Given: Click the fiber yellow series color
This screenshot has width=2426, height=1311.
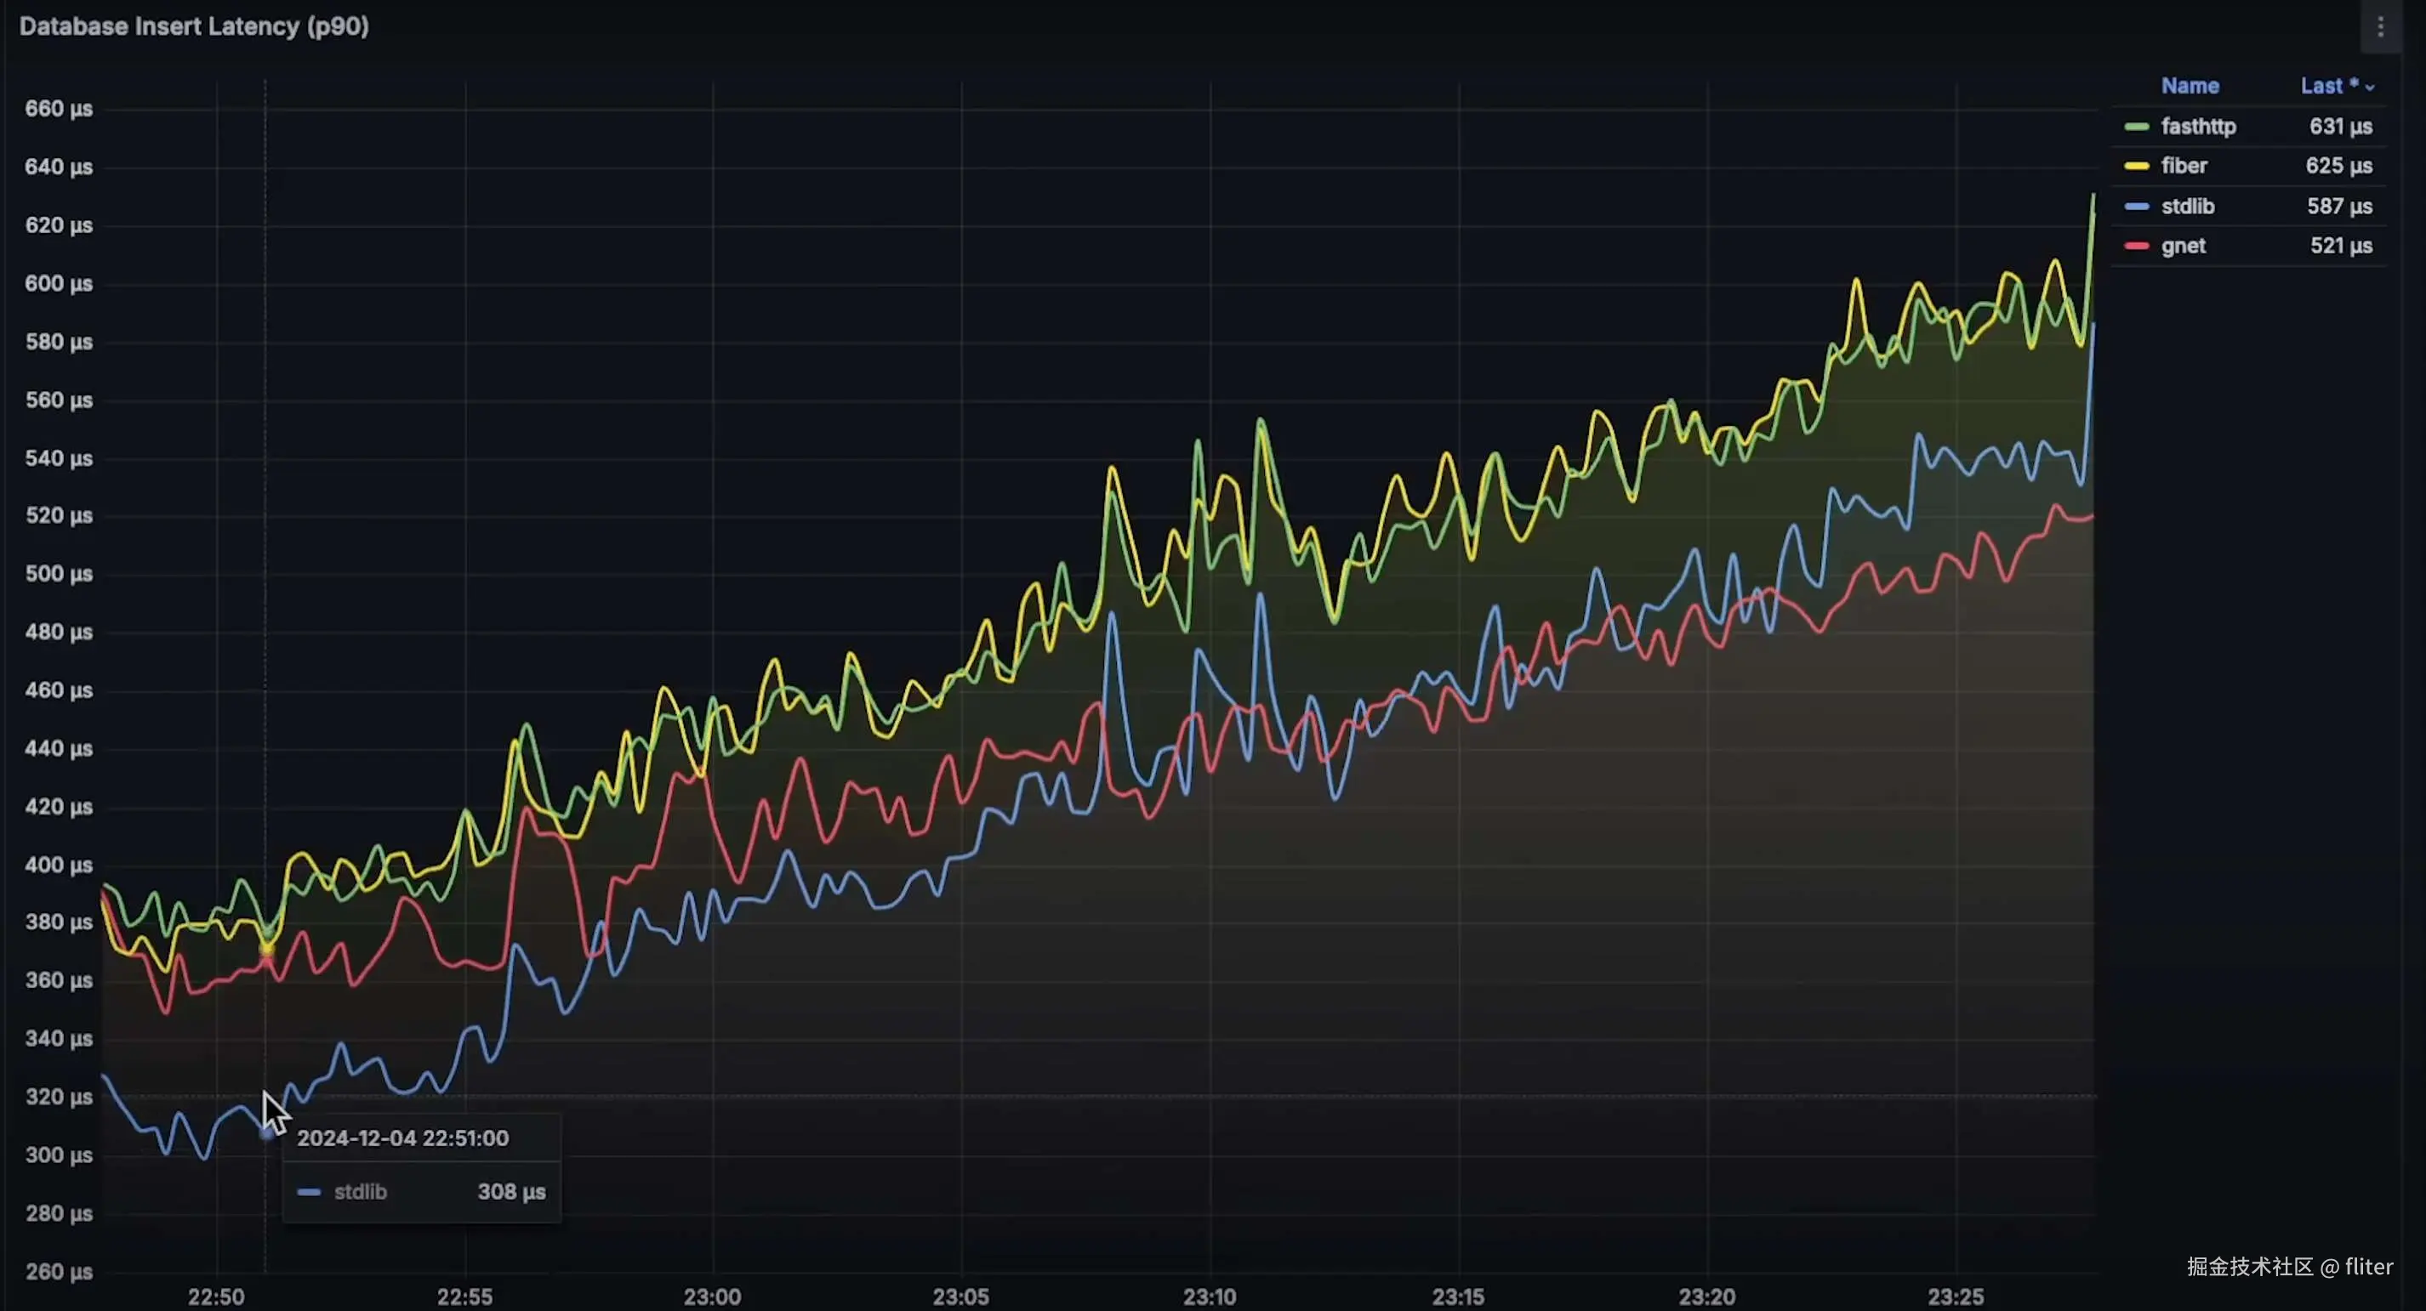Looking at the screenshot, I should (2136, 167).
